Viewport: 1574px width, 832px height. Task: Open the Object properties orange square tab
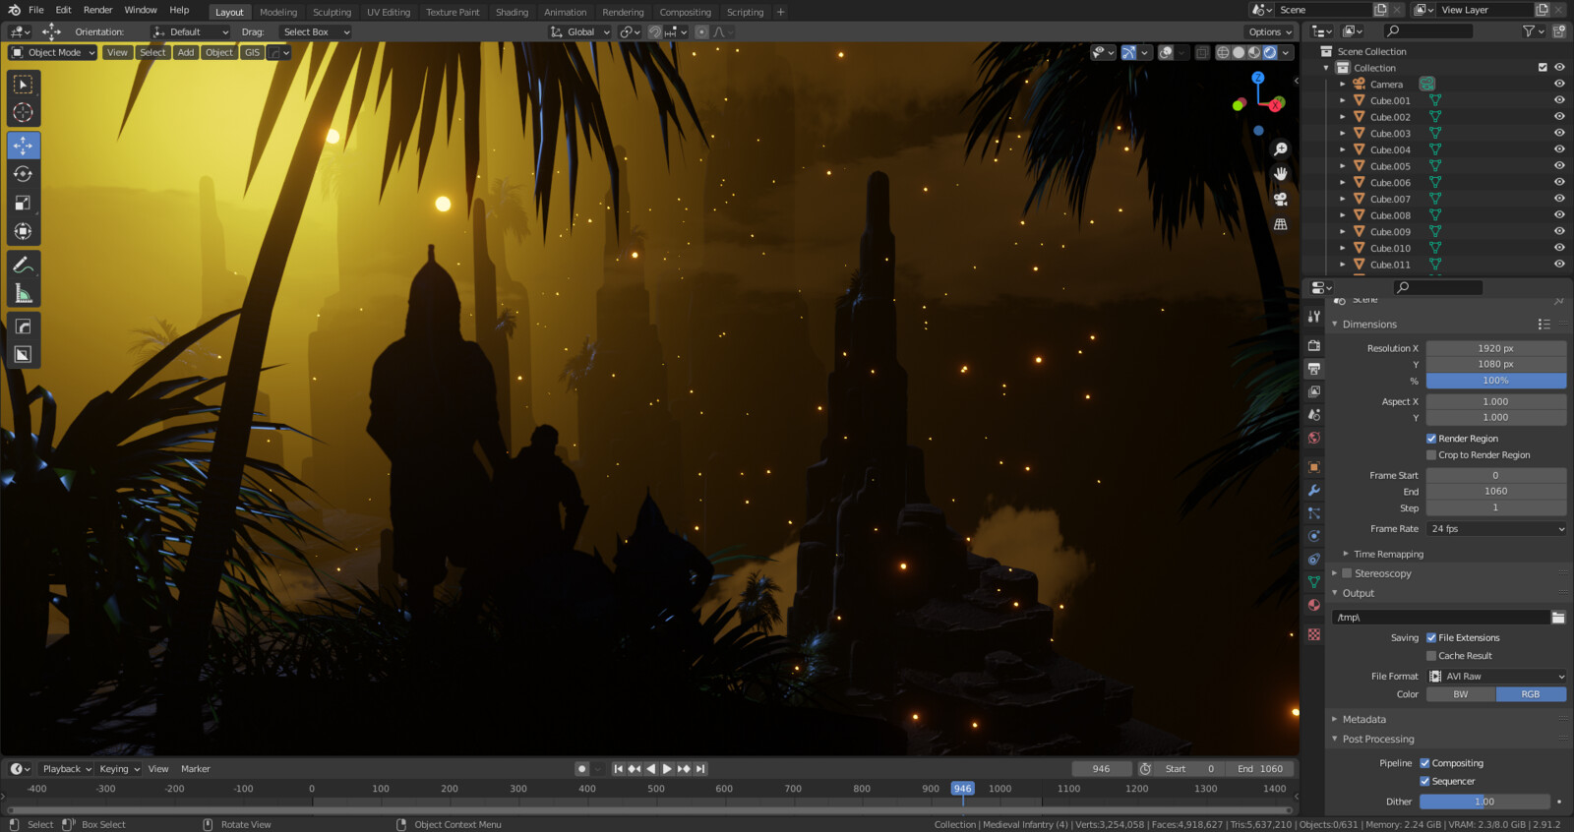click(x=1313, y=467)
